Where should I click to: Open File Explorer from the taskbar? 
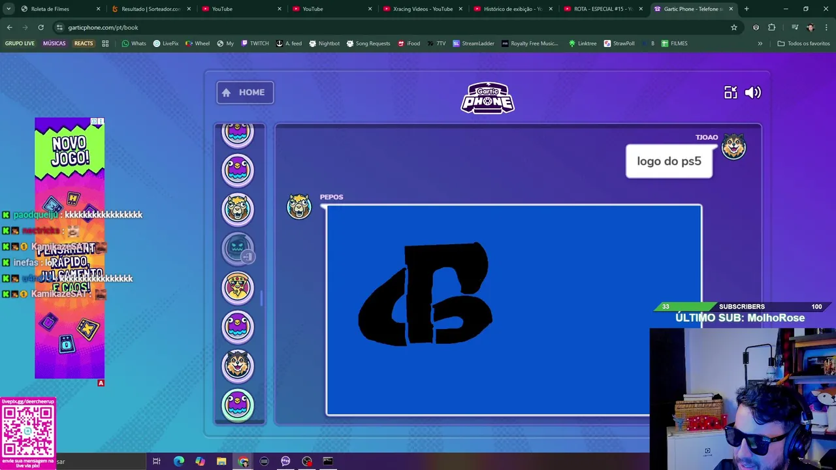pyautogui.click(x=221, y=462)
